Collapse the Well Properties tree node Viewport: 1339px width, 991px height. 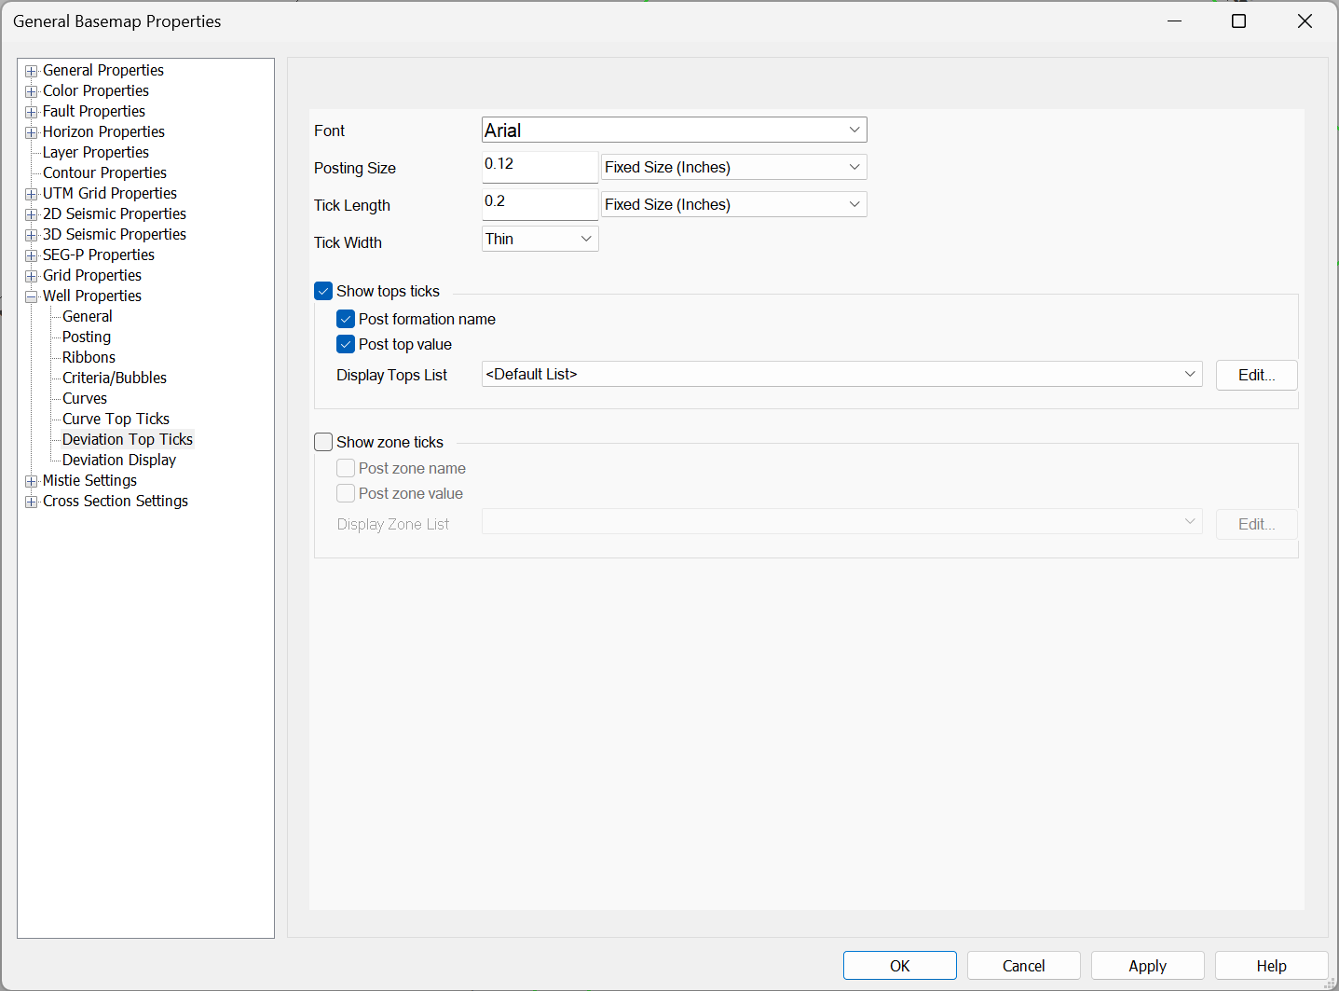32,296
